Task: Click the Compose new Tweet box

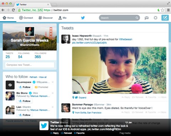Action: point(30,65)
